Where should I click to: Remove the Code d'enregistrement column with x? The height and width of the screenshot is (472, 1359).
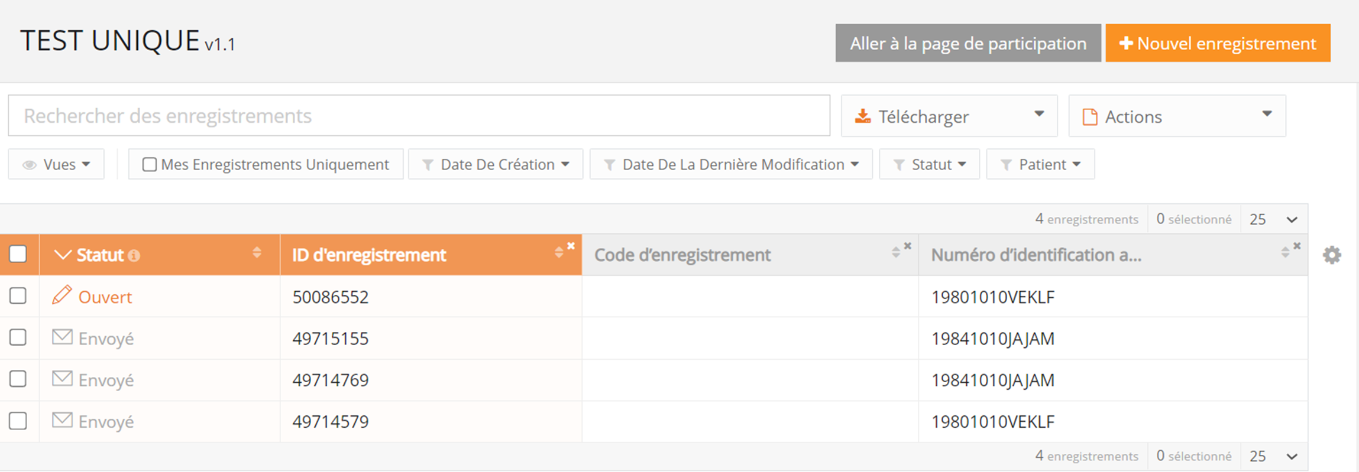907,246
